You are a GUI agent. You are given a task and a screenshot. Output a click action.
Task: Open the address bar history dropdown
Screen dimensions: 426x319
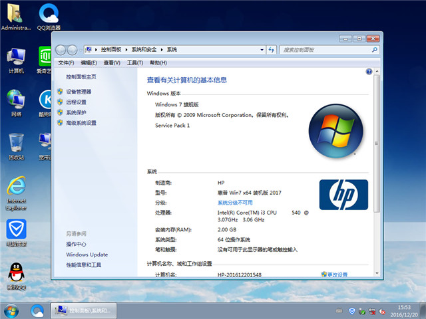(262, 50)
